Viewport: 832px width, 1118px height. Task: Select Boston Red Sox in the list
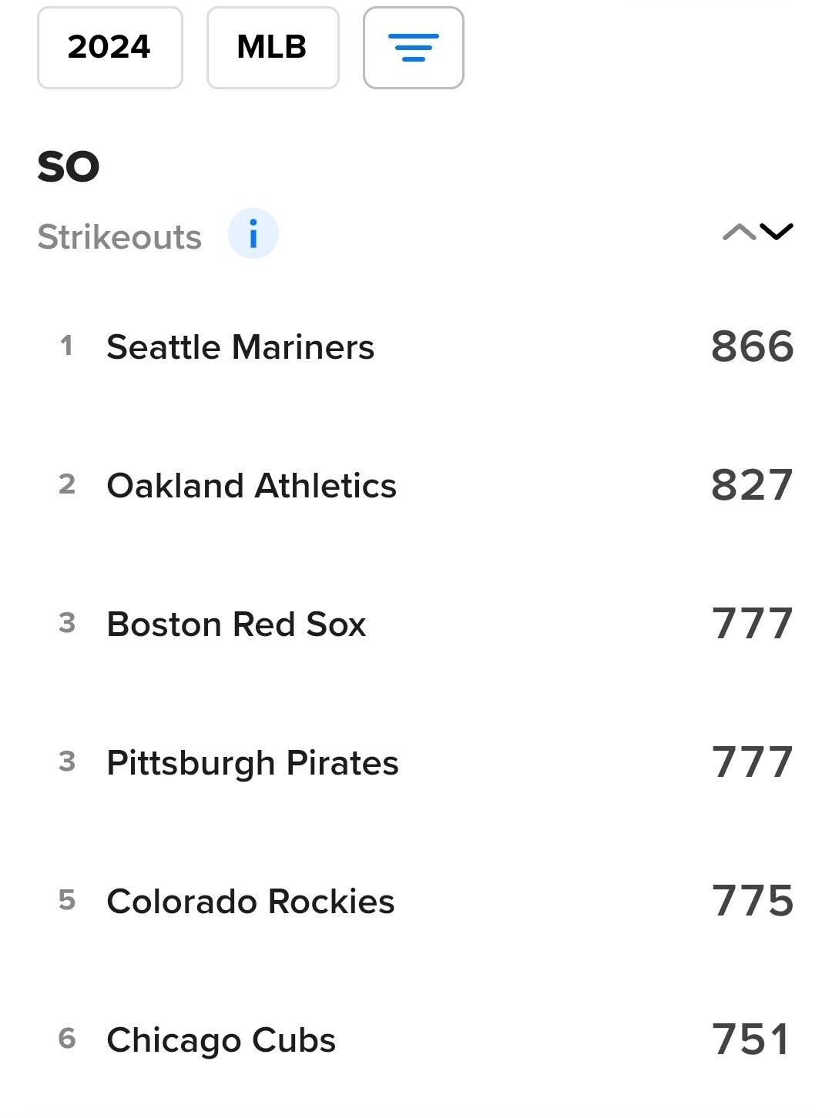point(236,624)
